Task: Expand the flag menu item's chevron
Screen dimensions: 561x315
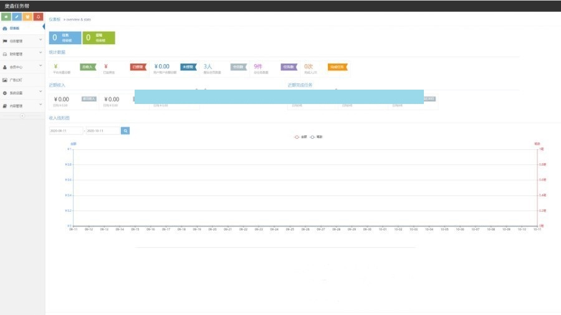Action: [41, 40]
